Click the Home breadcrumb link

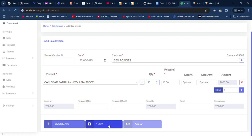(x=46, y=26)
